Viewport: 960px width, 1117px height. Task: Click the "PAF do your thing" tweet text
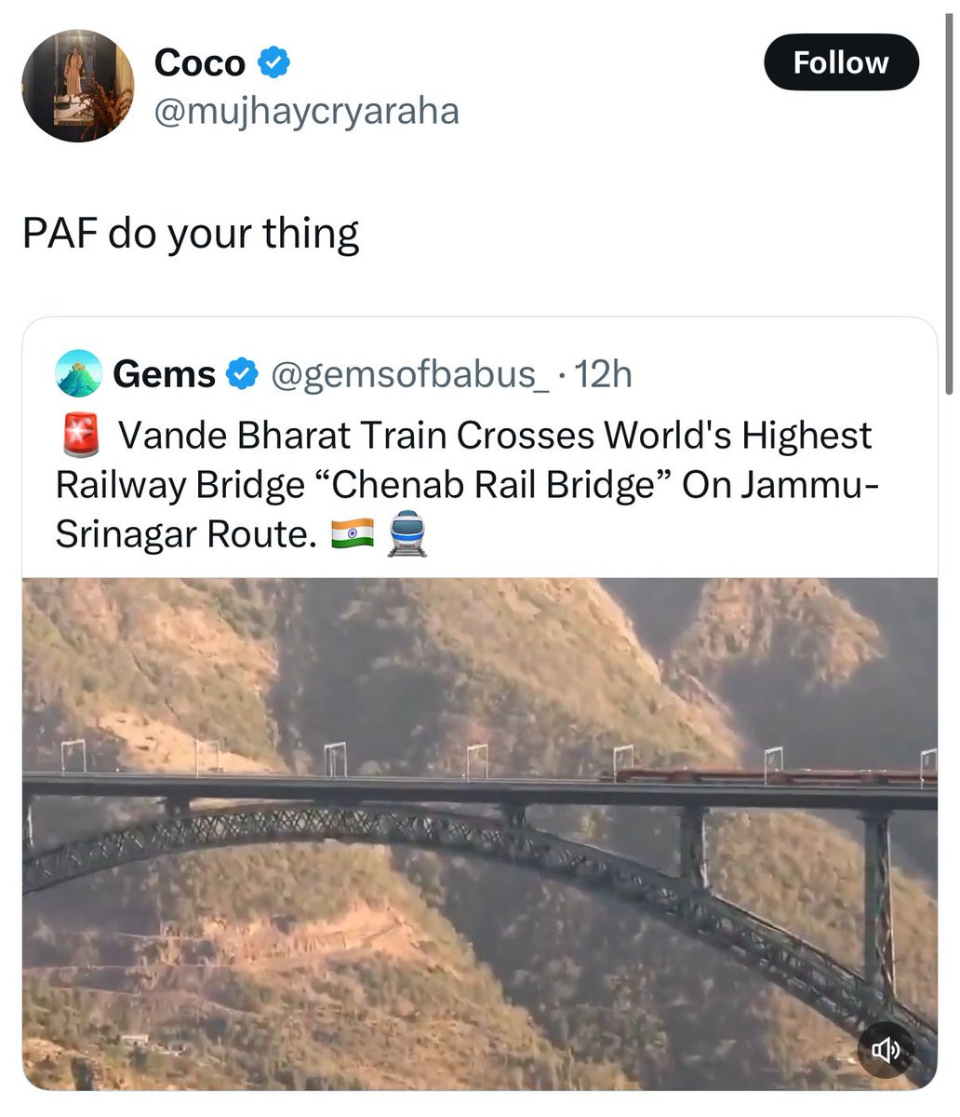tap(191, 233)
